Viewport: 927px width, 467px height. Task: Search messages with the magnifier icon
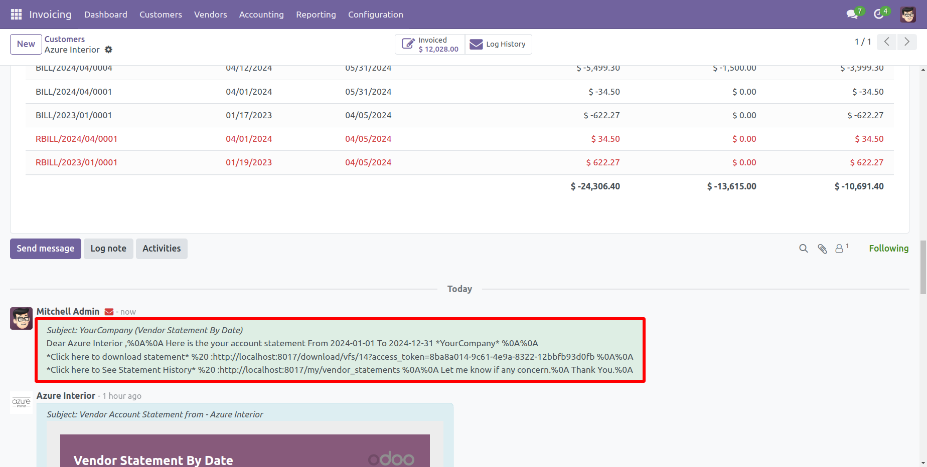coord(804,249)
